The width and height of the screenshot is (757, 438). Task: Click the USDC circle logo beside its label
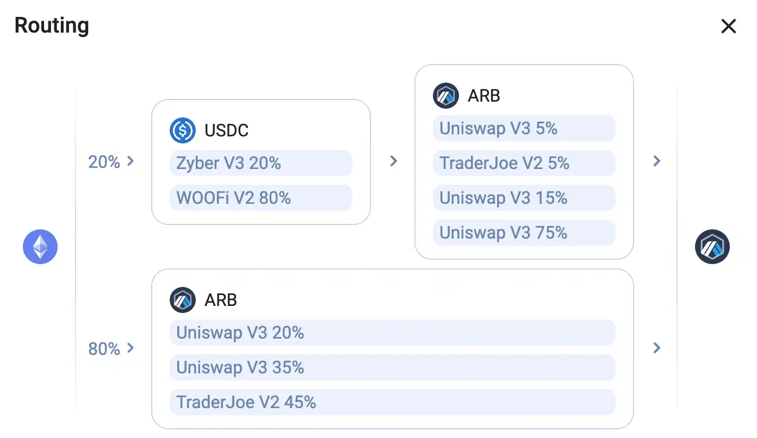(x=183, y=130)
